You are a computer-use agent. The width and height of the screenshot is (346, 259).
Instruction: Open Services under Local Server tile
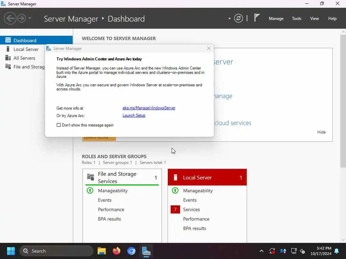pos(191,210)
